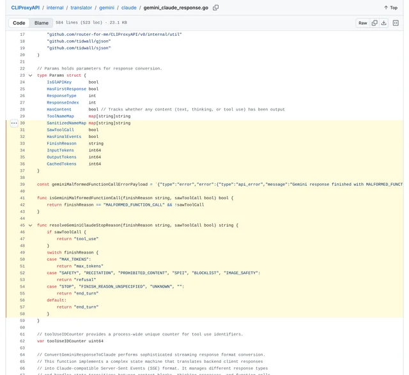Viewport: 409px width, 375px height.
Task: Open internal folder breadcrumb
Action: 55,8
